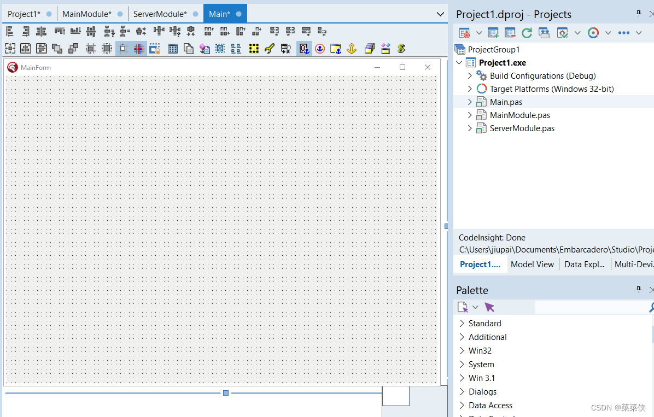Viewport: 654px width, 417px height.
Task: Switch to the MainModule* editor tab
Action: (92, 14)
